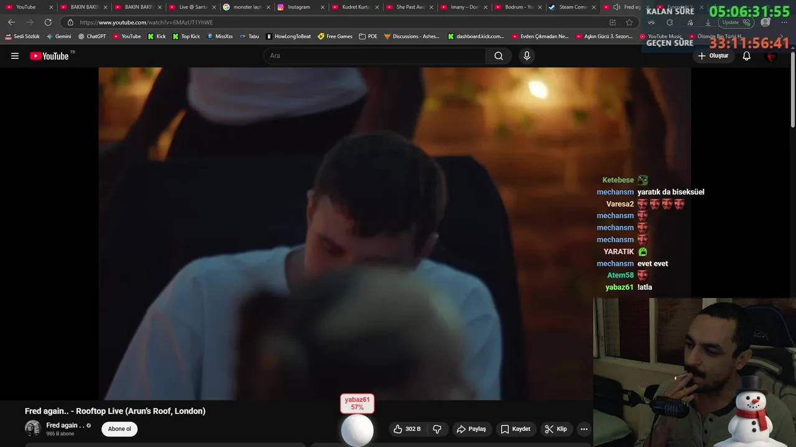Open the YouTube account avatar menu
796x447 pixels.
[772, 56]
